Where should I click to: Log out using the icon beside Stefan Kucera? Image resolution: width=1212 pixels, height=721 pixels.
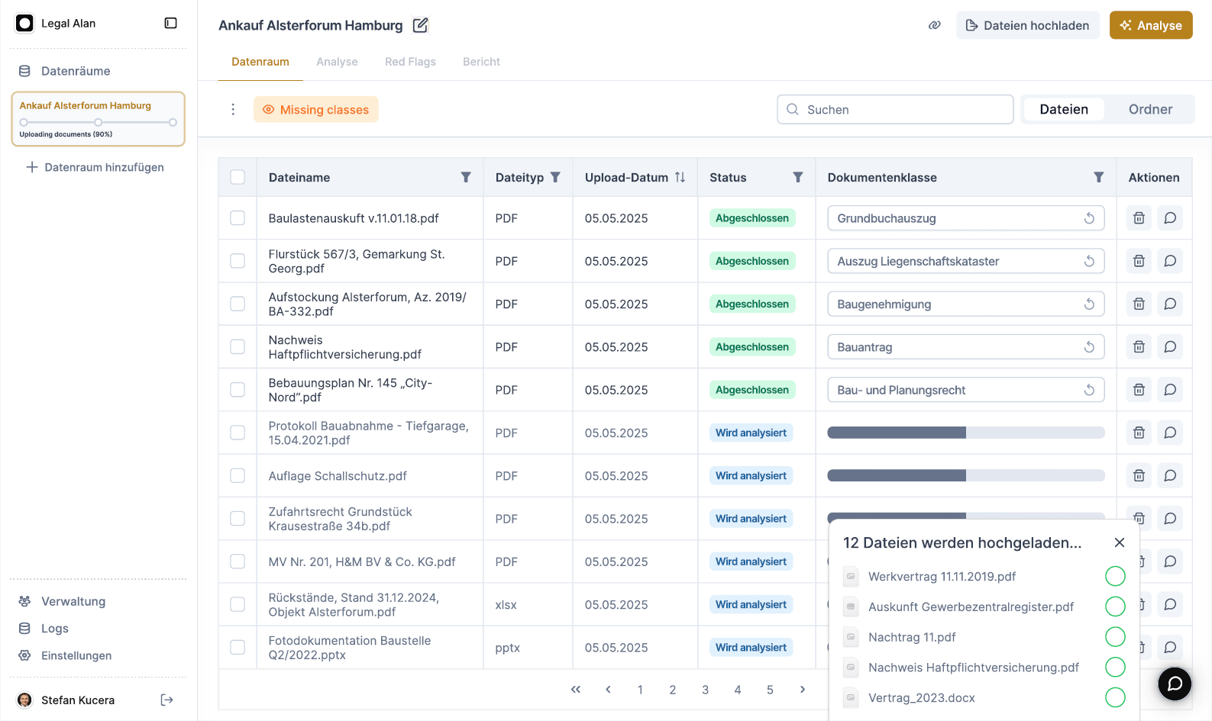tap(166, 700)
